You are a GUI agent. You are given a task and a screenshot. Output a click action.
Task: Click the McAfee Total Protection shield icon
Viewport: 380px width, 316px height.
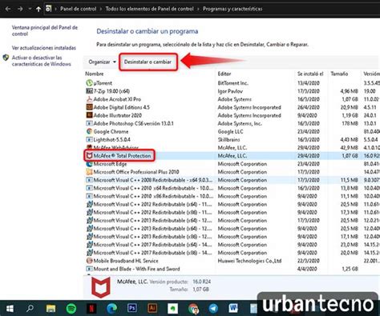(x=89, y=156)
